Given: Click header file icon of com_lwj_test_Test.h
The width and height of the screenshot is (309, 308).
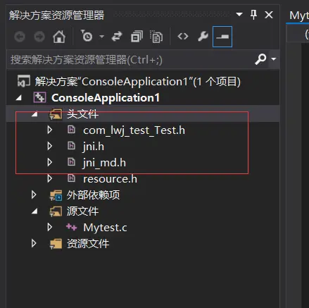Looking at the screenshot, I should coord(71,130).
